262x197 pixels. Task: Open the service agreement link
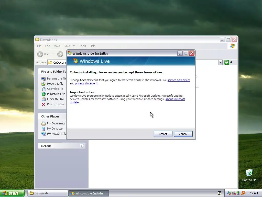(x=179, y=80)
